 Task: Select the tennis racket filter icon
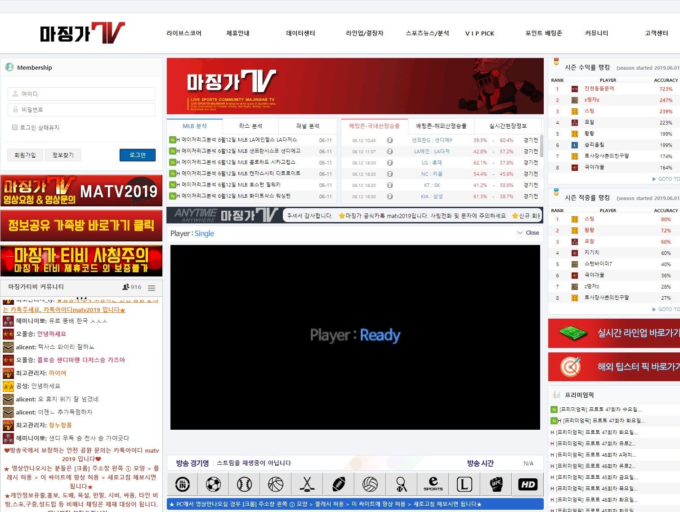(x=401, y=484)
